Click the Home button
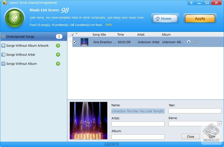 click(165, 18)
